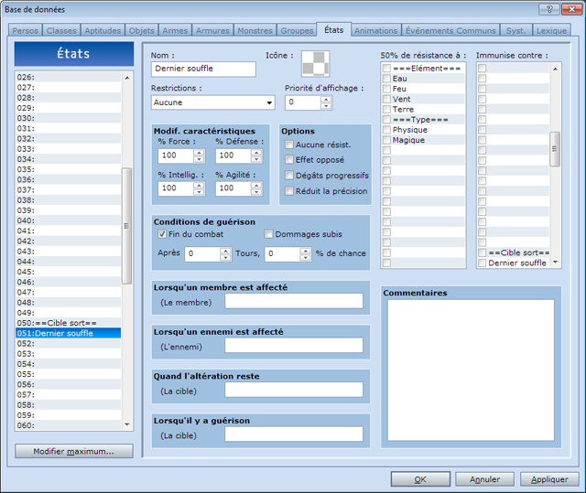The image size is (586, 493).
Task: Go to the Armes tab
Action: (175, 30)
